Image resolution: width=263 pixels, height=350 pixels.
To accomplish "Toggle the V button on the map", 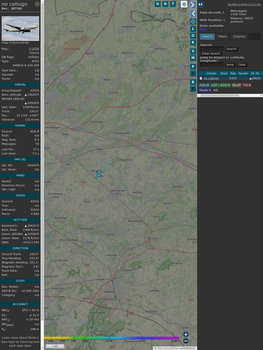I will pyautogui.click(x=193, y=51).
